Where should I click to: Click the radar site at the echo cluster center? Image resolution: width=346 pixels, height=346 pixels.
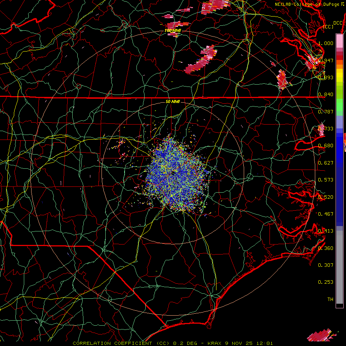coord(173,173)
